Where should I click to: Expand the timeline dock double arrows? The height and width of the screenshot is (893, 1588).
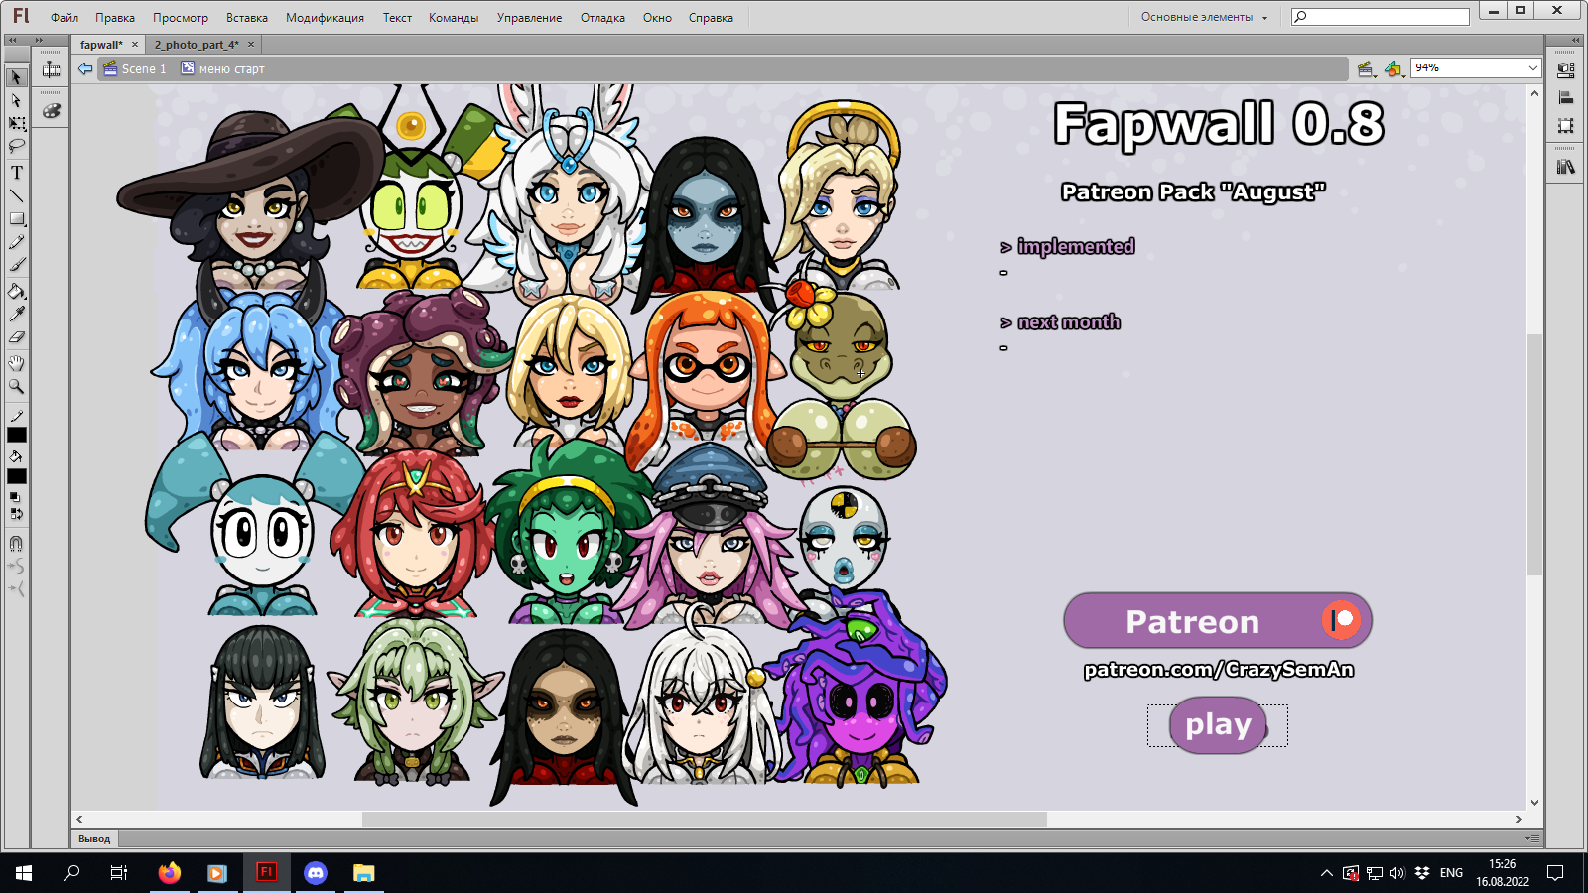(x=39, y=40)
